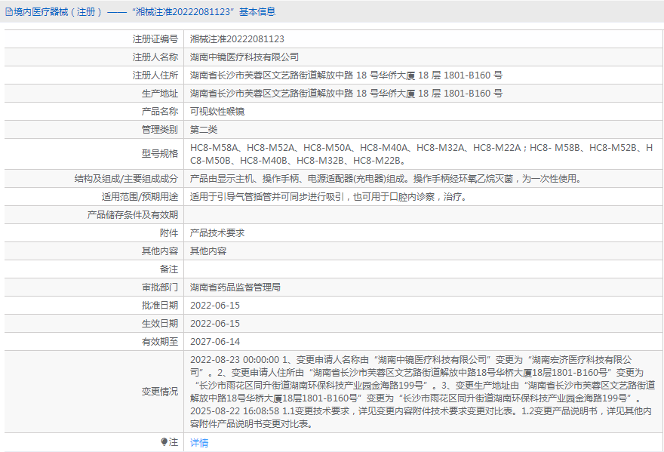Click the 注册人名称 label
Viewport: 664px width, 452px height.
(x=155, y=57)
